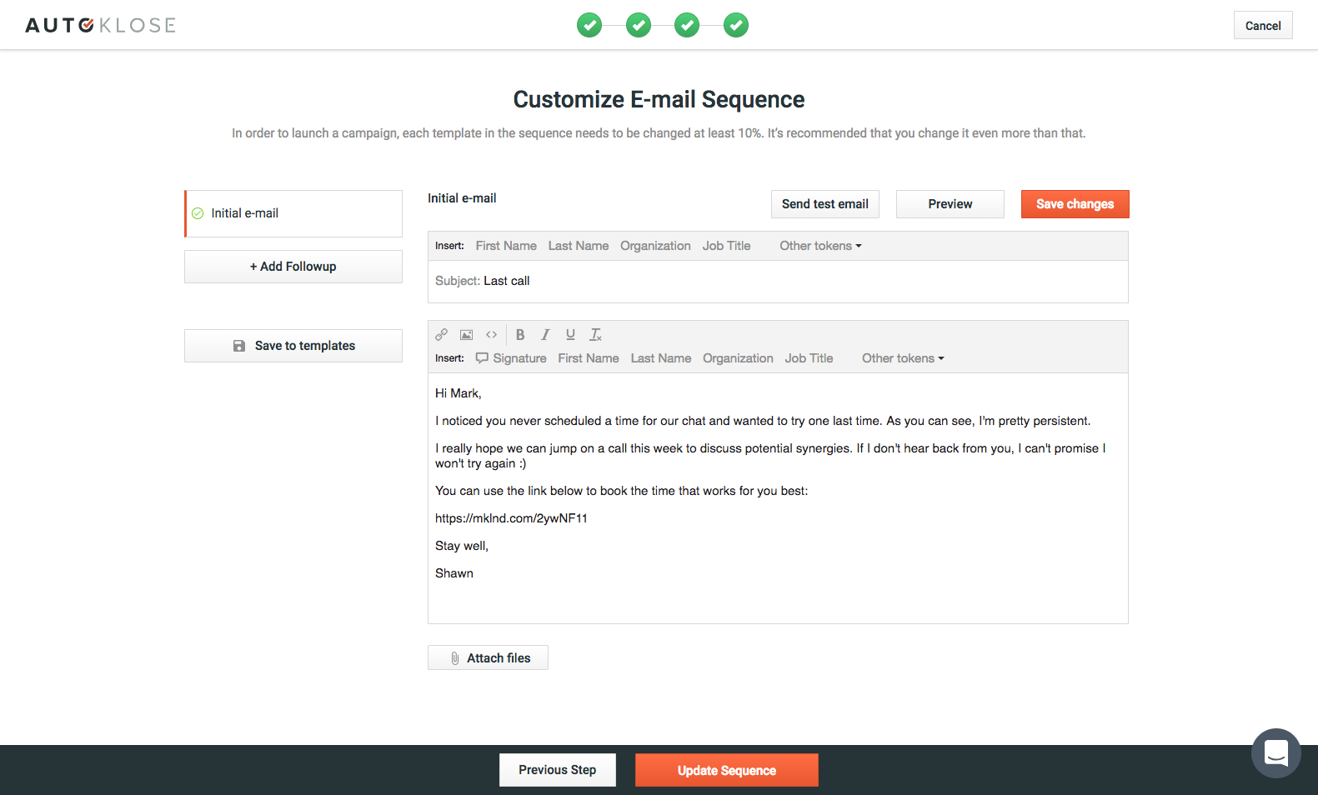Click Update Sequence button

tap(726, 770)
